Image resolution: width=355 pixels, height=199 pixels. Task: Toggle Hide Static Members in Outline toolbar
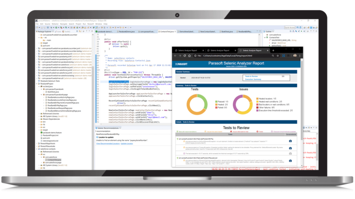(299, 31)
